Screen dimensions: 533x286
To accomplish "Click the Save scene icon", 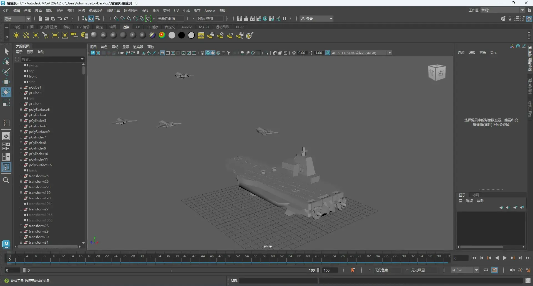I will 53,19.
